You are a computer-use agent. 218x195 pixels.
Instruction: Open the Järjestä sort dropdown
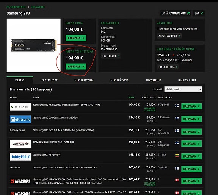click(183, 89)
